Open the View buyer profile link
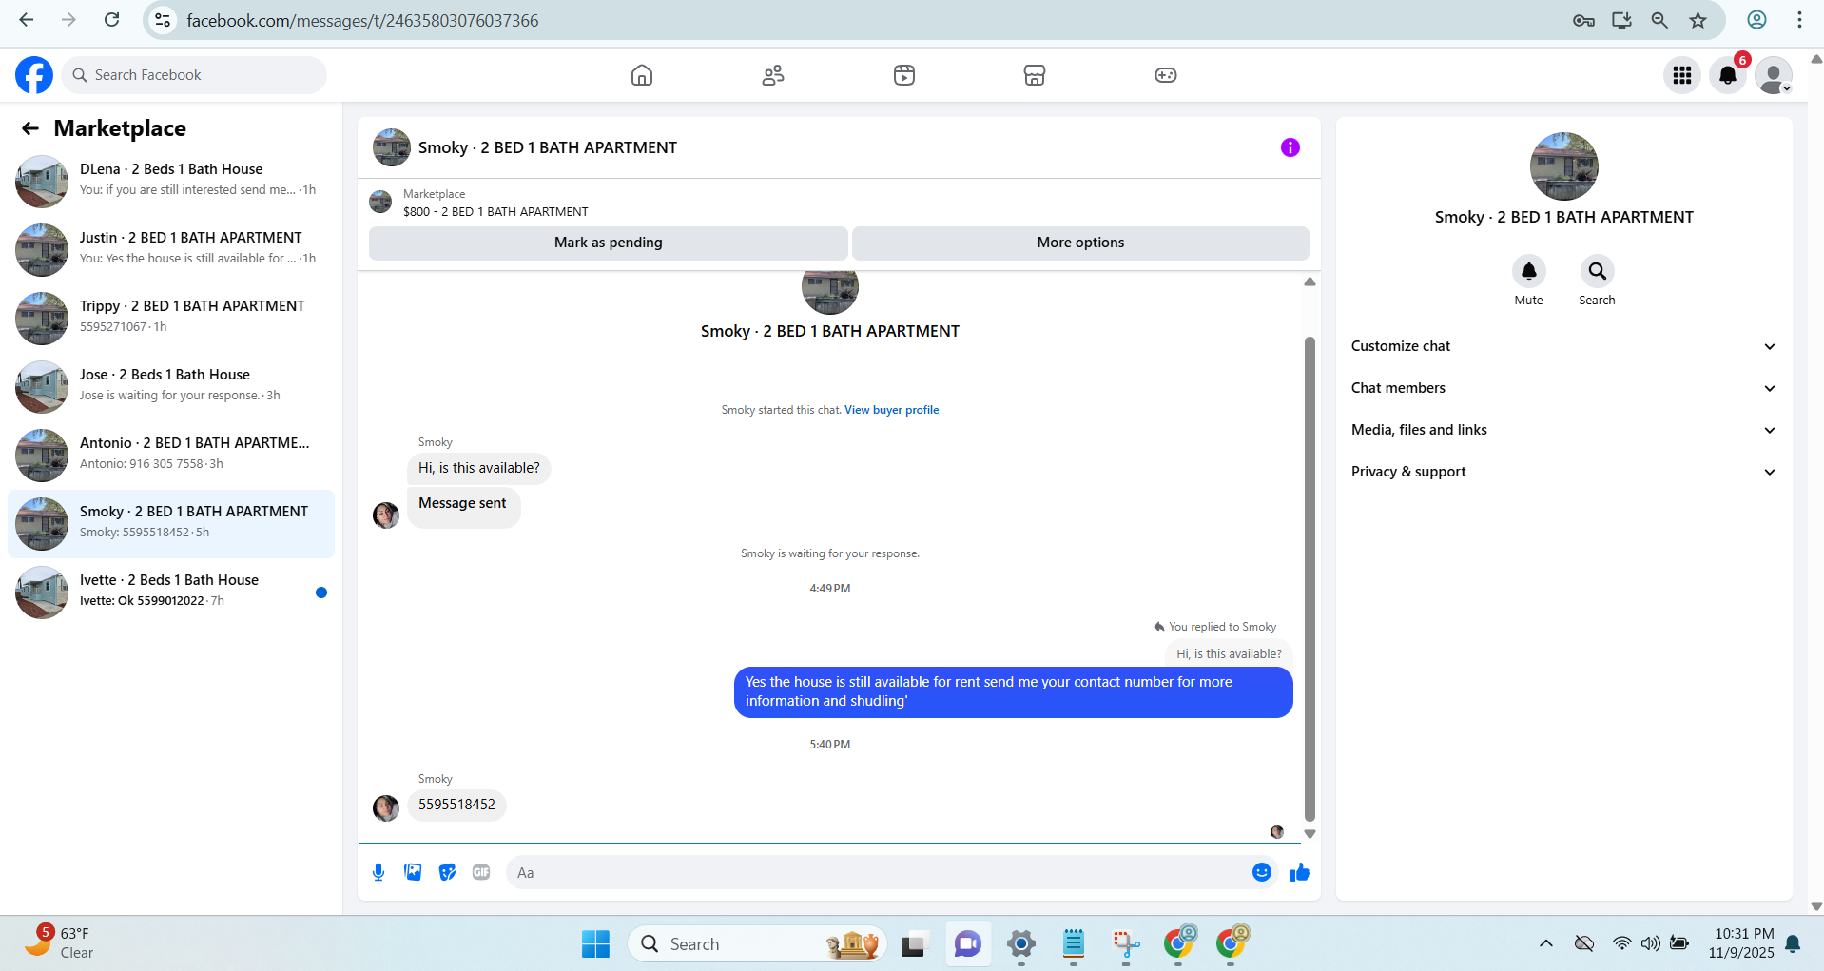 [891, 410]
